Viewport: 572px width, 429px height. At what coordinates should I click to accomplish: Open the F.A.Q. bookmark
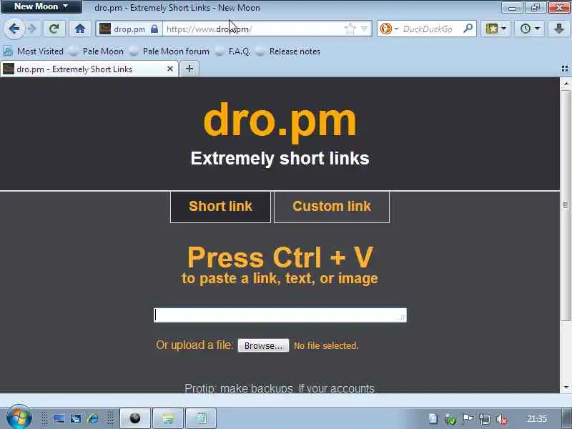point(233,51)
